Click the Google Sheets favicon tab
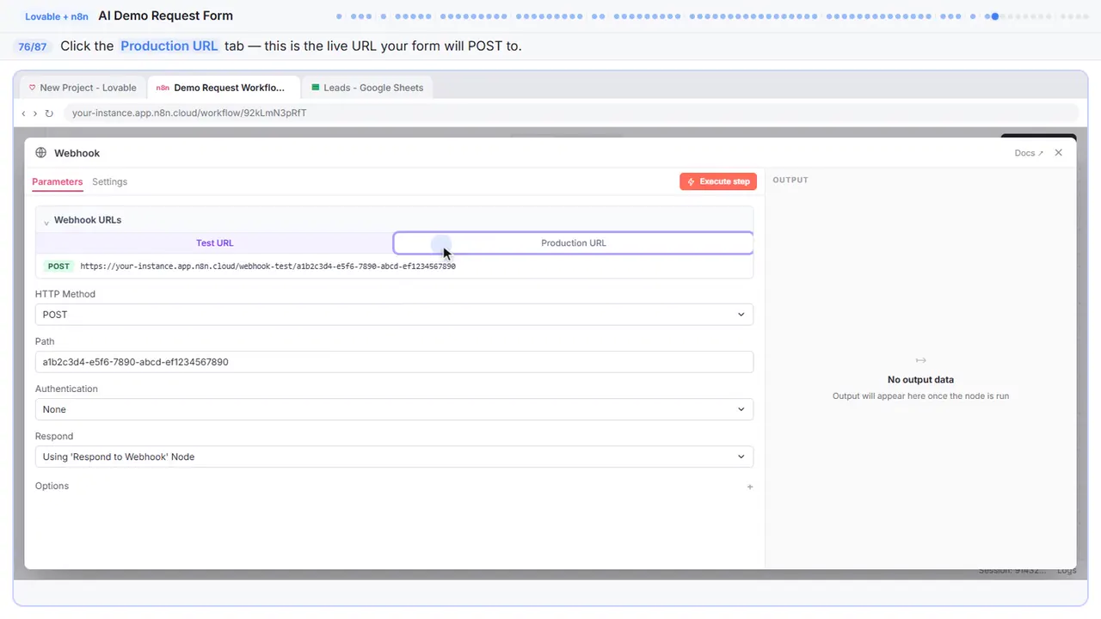Image resolution: width=1101 pixels, height=619 pixels. (316, 88)
